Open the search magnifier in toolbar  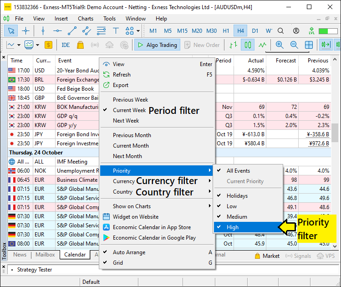pos(281,31)
